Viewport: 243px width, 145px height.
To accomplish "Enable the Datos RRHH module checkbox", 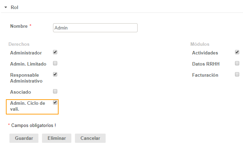I will pos(237,63).
